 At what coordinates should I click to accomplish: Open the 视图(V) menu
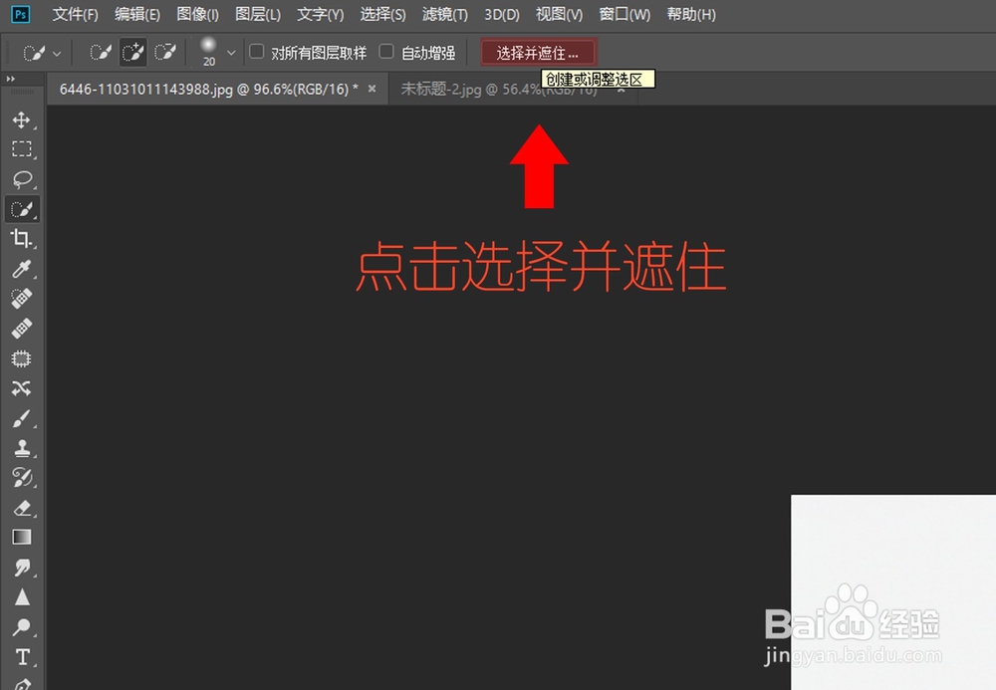click(x=559, y=14)
